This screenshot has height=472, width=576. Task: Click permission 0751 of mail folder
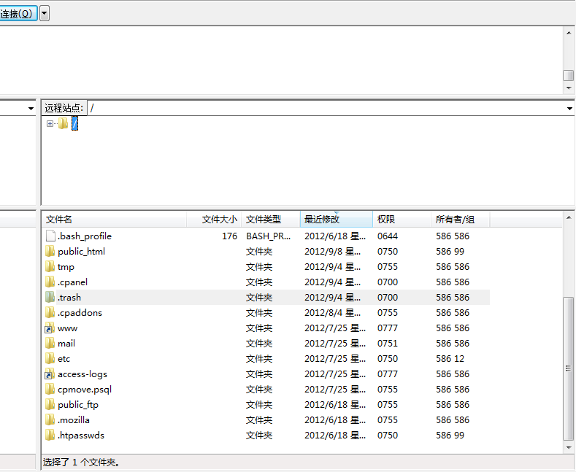tap(388, 344)
